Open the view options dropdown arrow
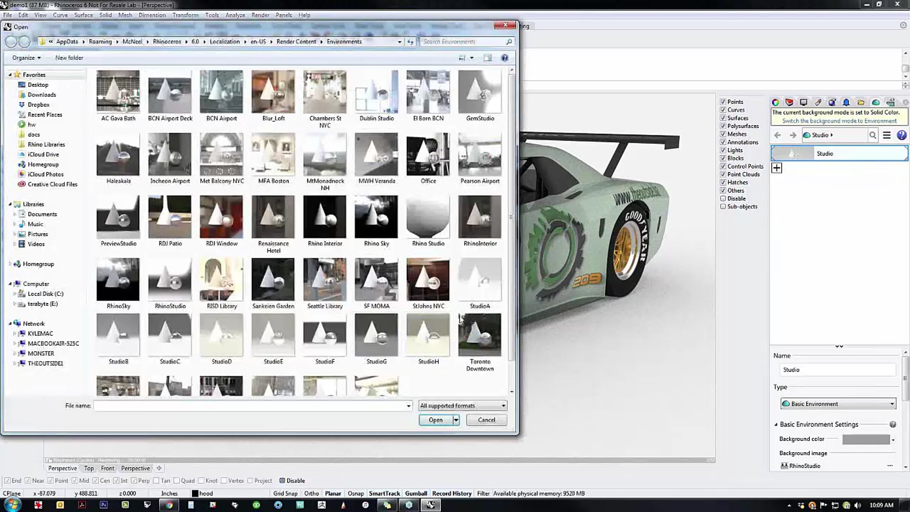The image size is (910, 512). (x=472, y=58)
